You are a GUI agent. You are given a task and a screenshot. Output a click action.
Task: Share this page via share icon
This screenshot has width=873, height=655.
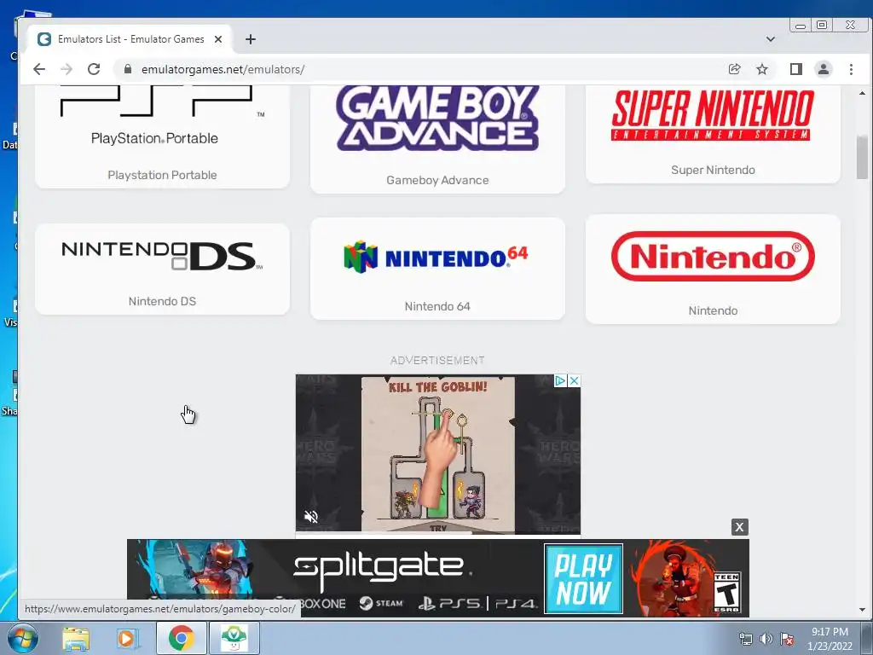(x=734, y=69)
